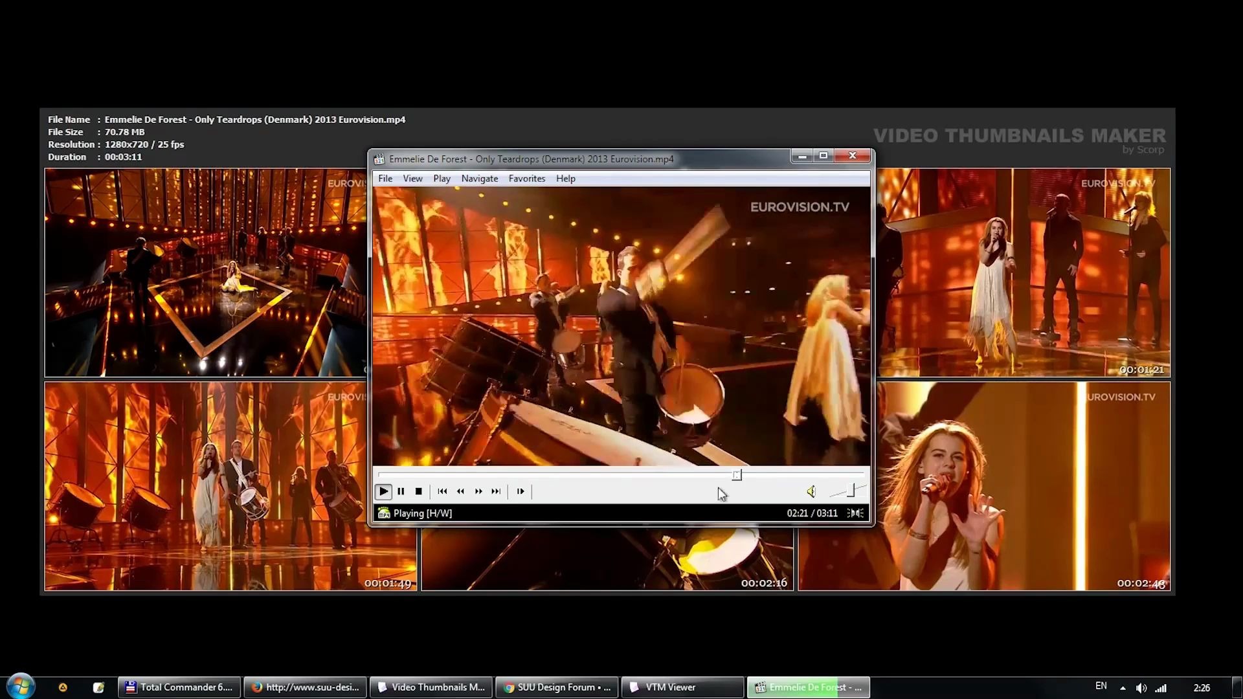Click the network signal tray icon
Viewport: 1243px width, 699px height.
(x=1161, y=688)
